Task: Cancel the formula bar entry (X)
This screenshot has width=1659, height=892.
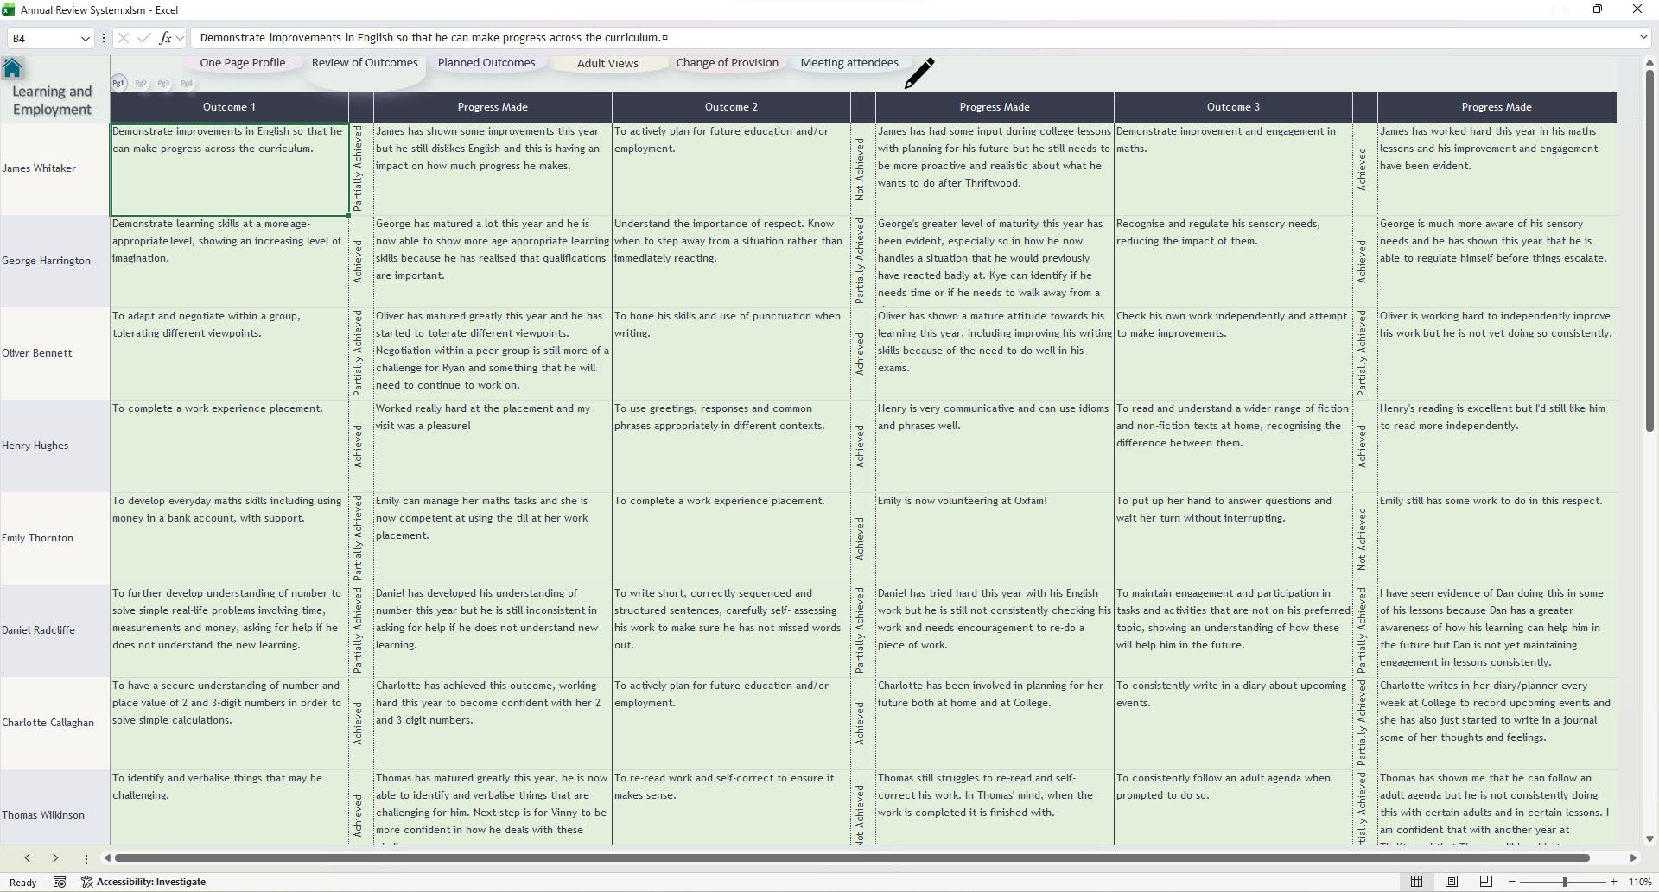Action: [x=123, y=38]
